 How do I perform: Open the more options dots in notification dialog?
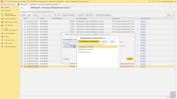[x=112, y=38]
